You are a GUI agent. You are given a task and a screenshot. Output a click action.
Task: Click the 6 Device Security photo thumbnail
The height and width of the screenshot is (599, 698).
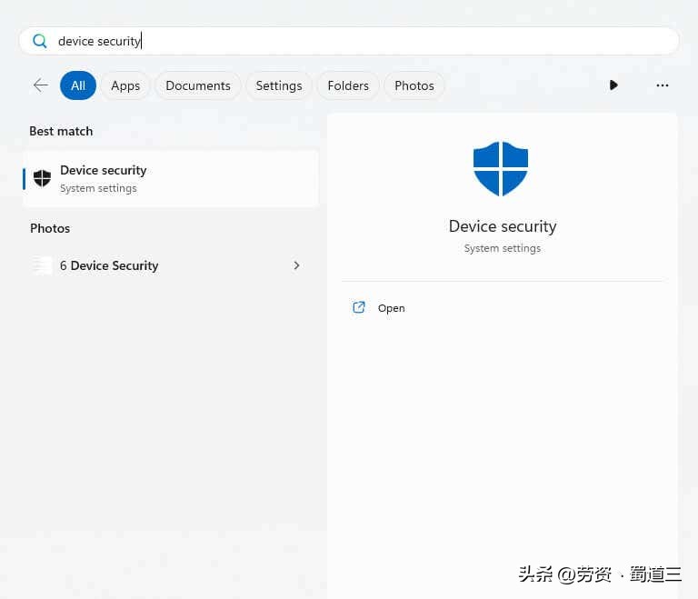coord(42,265)
